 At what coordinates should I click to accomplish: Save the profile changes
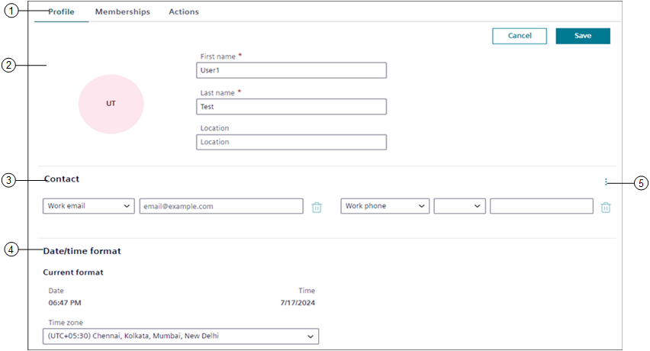[583, 36]
